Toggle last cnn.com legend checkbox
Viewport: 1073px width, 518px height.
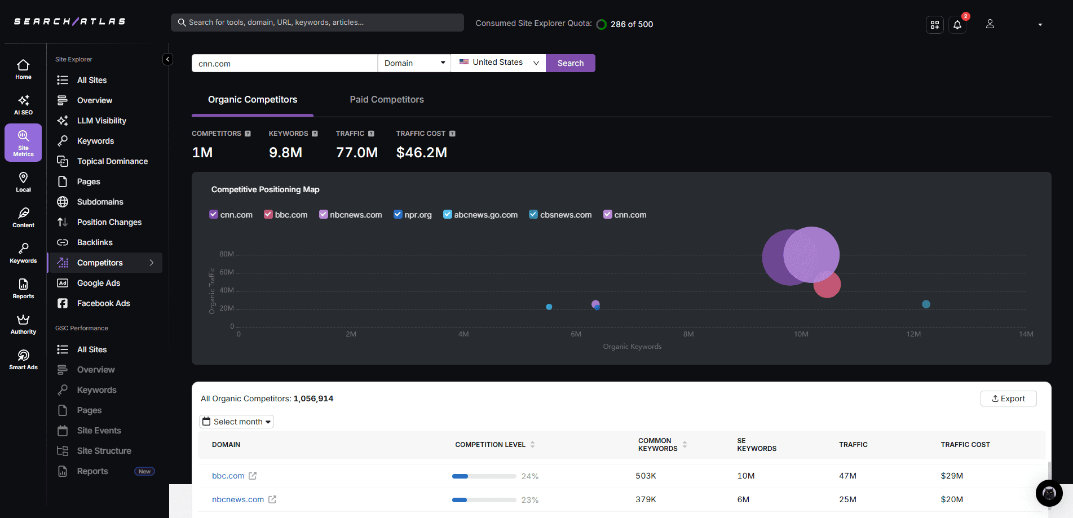608,214
